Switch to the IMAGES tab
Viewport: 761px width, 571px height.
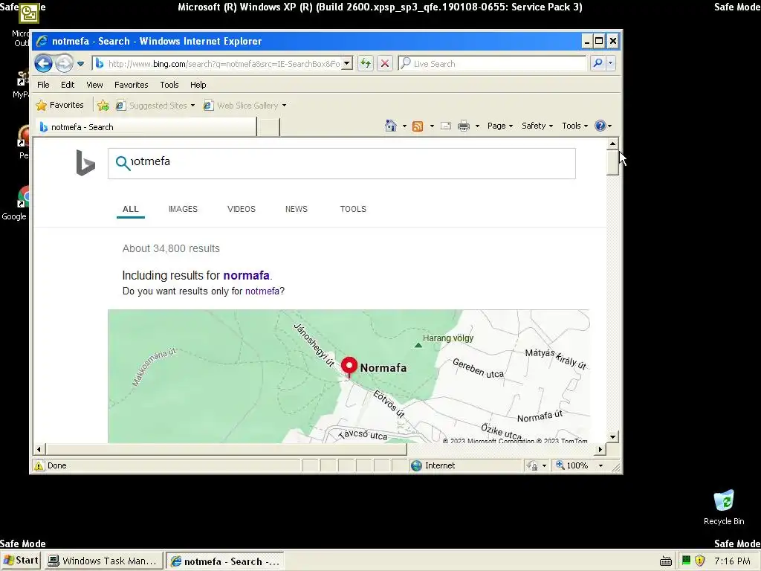coord(183,209)
